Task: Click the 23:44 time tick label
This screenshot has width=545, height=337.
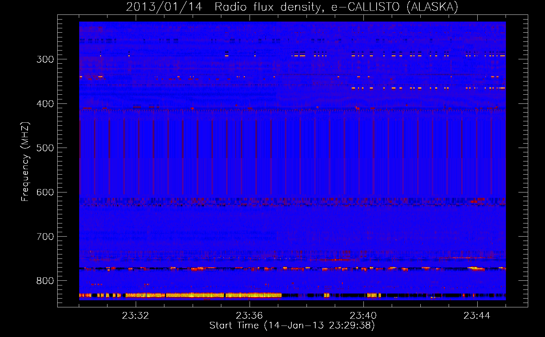Action: click(x=477, y=316)
